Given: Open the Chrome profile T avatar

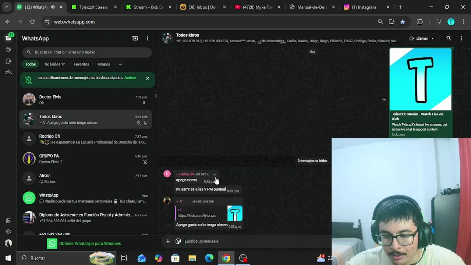Looking at the screenshot, I should [x=451, y=22].
